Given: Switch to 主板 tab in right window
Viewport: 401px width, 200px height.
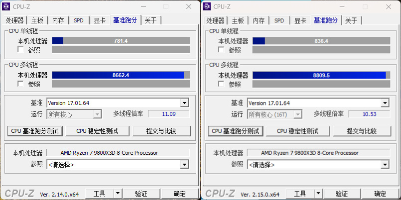Looking at the screenshot, I should (x=238, y=20).
